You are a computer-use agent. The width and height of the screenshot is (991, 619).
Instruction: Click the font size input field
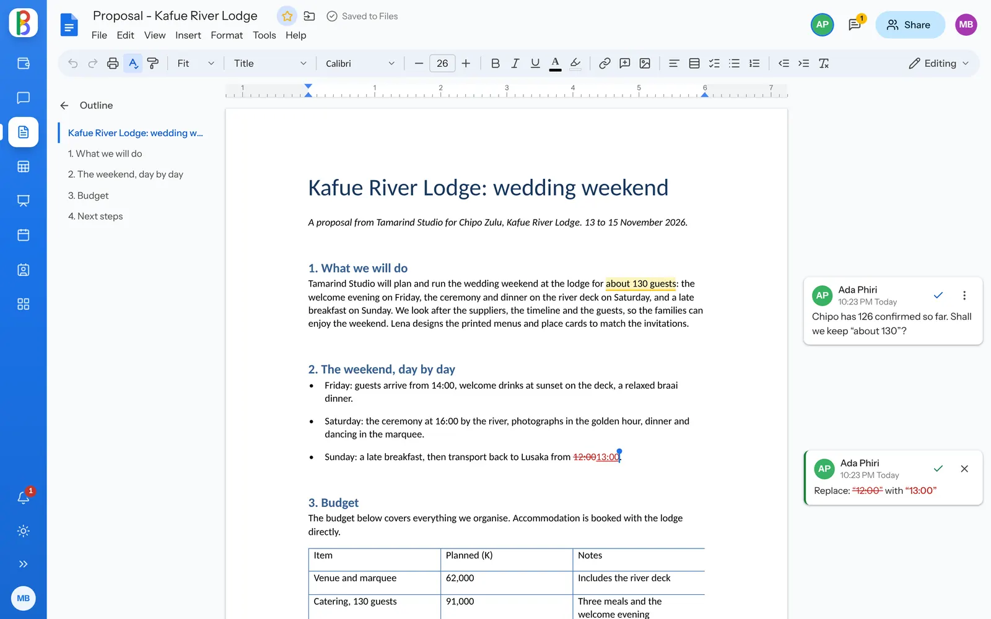coord(442,63)
